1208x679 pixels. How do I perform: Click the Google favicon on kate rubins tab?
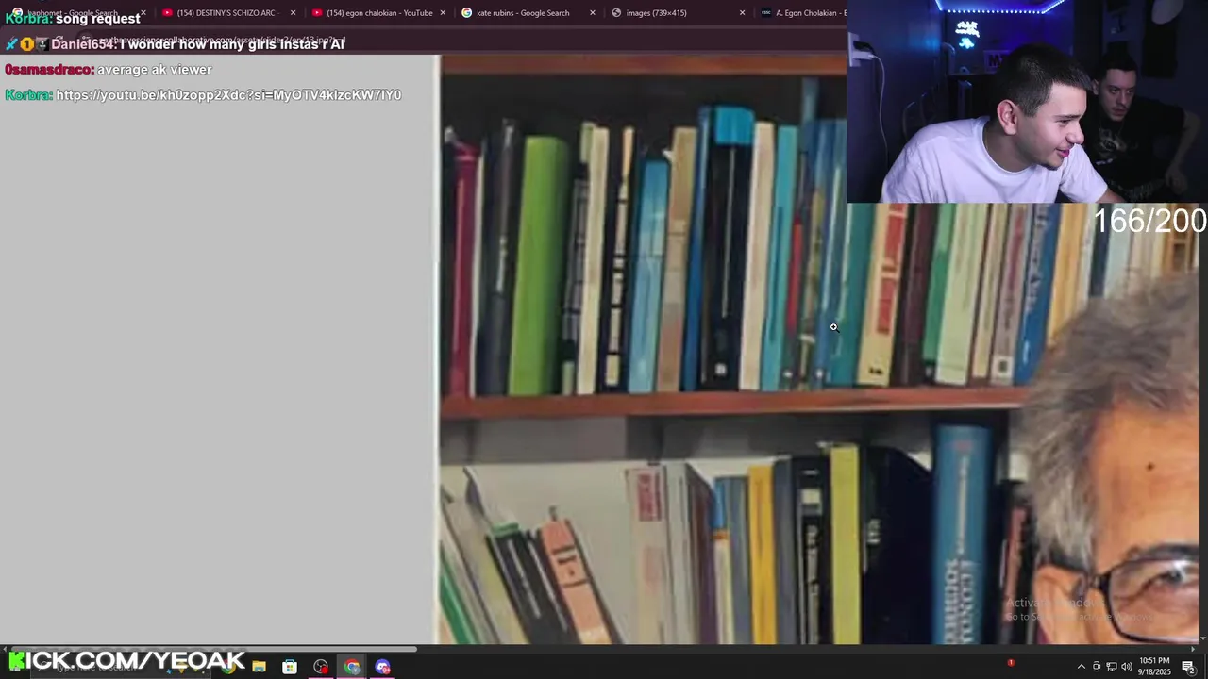(x=466, y=13)
